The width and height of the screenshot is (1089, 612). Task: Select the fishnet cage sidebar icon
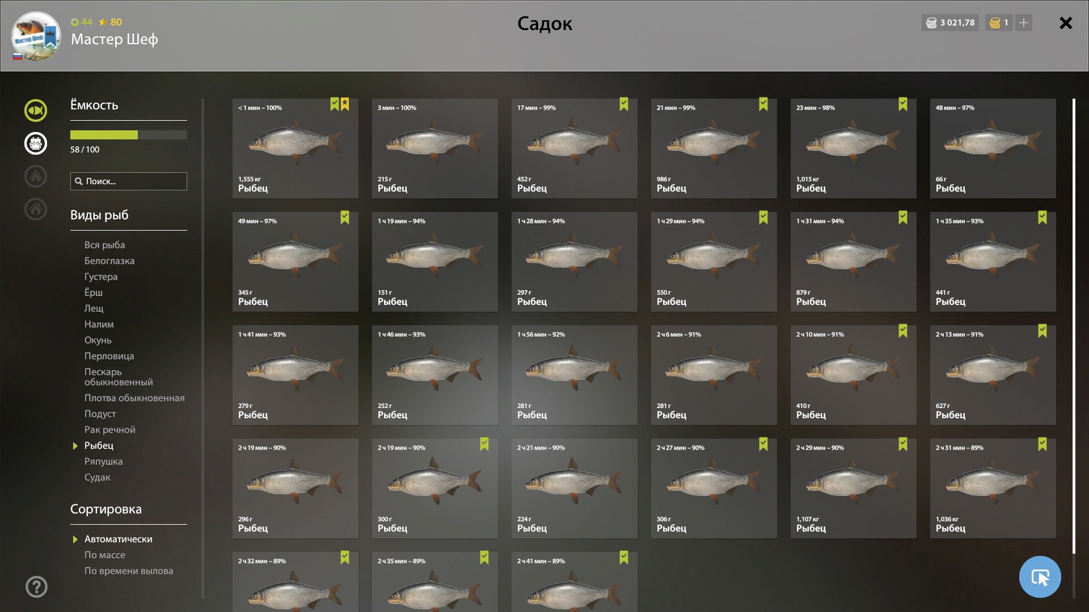pyautogui.click(x=35, y=143)
